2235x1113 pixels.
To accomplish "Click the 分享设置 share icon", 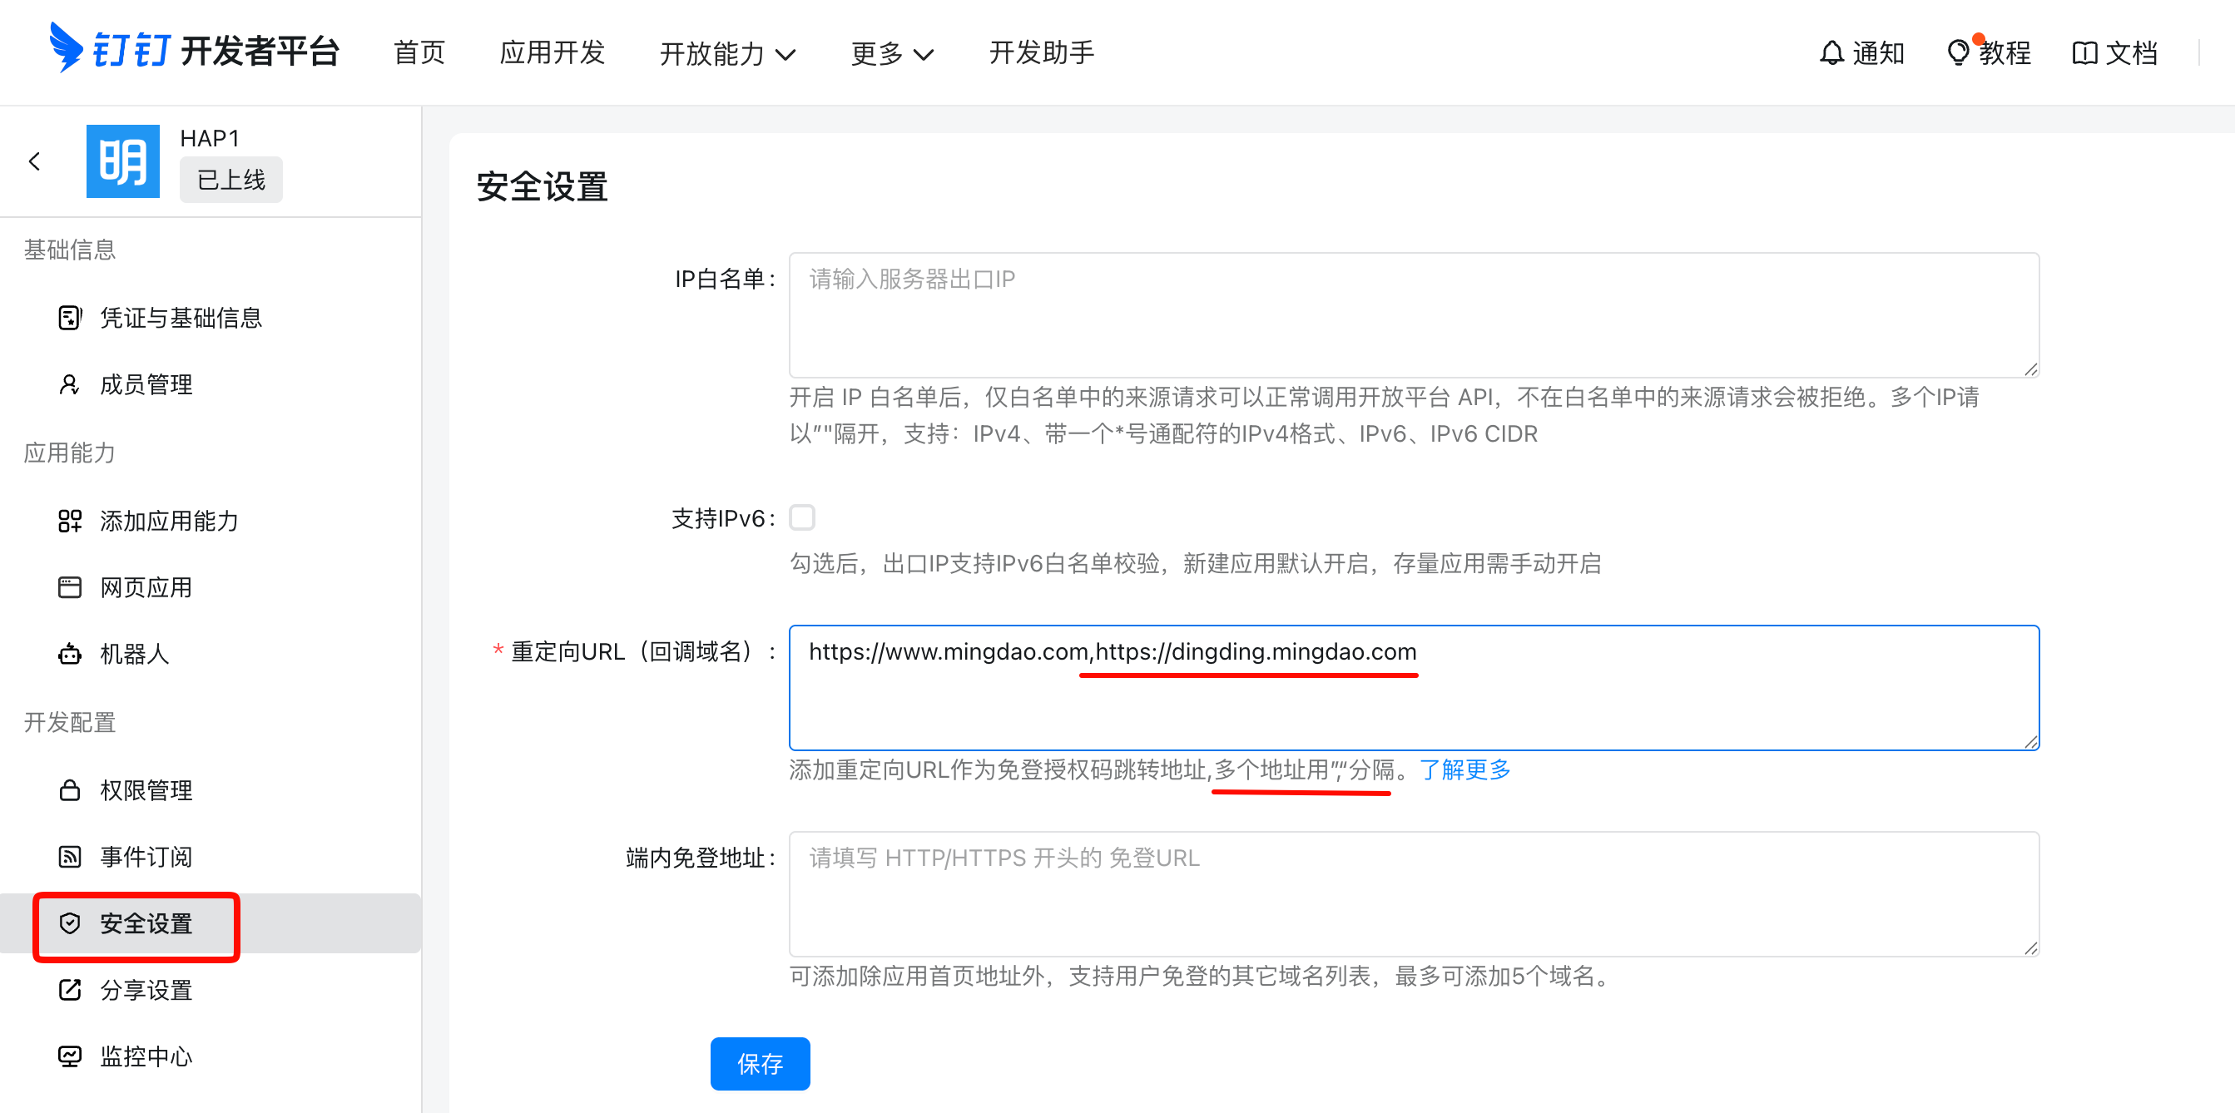I will pyautogui.click(x=69, y=990).
